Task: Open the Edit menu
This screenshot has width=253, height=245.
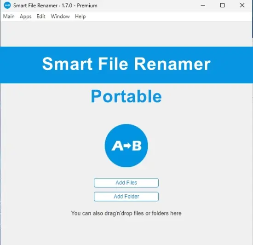Action: [41, 16]
